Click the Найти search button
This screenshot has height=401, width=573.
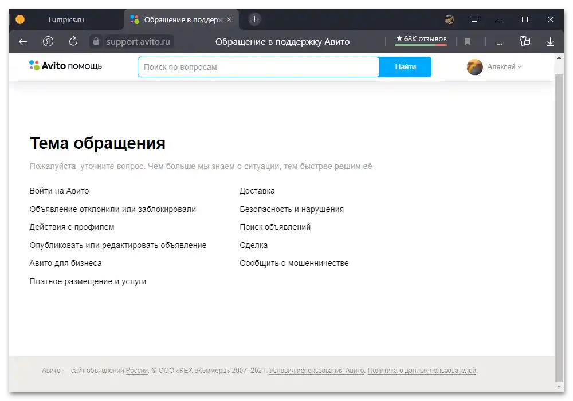pyautogui.click(x=405, y=67)
